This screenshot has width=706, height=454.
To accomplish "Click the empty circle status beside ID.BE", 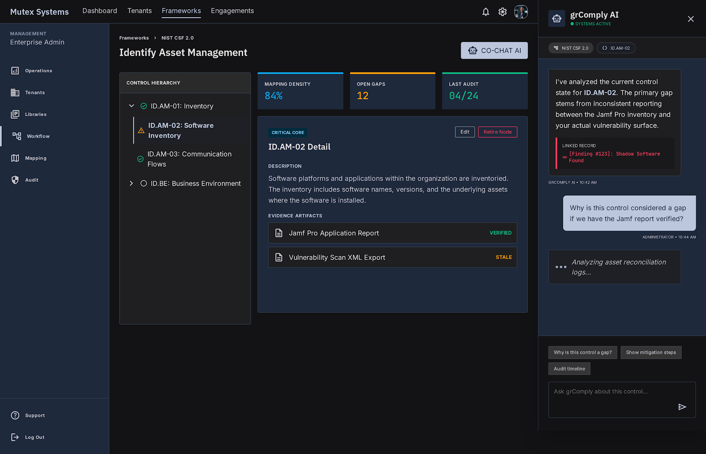I will (x=143, y=184).
